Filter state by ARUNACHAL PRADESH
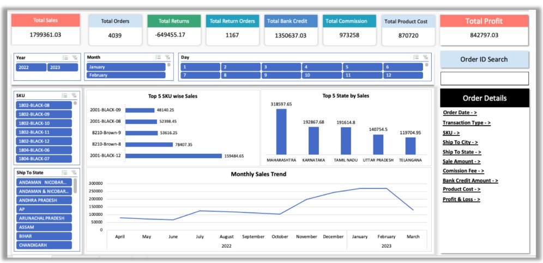The width and height of the screenshot is (543, 263). pyautogui.click(x=44, y=218)
